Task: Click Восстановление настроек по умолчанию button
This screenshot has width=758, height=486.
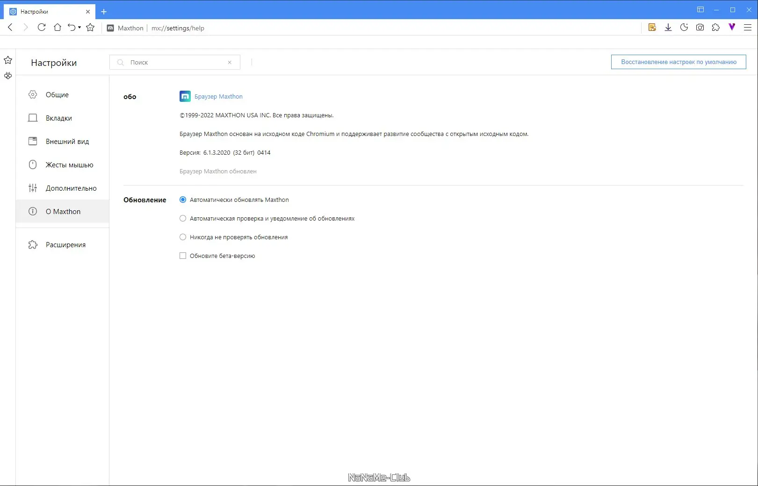Action: pyautogui.click(x=679, y=62)
